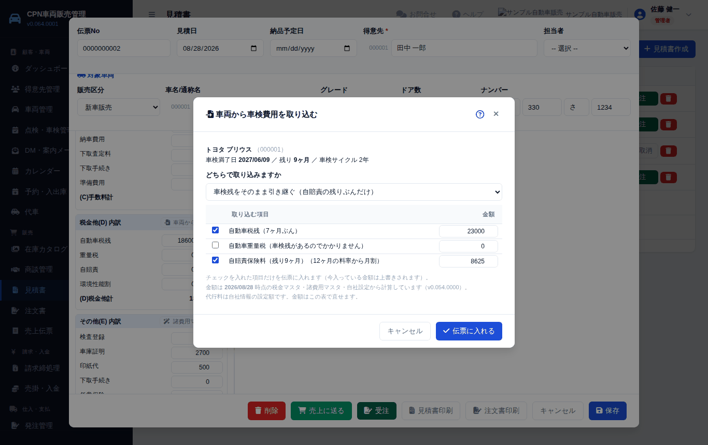708x445 pixels.
Task: Open the help icon in the modal header
Action: pyautogui.click(x=480, y=114)
